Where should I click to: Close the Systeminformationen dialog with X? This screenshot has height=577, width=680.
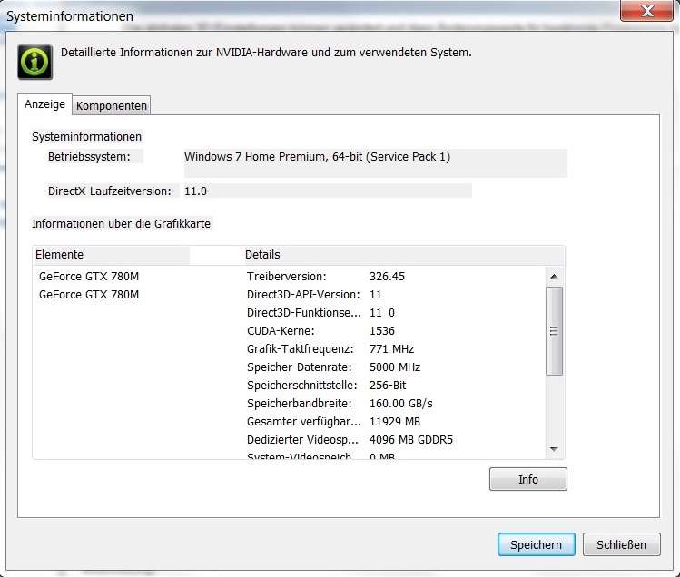click(647, 10)
